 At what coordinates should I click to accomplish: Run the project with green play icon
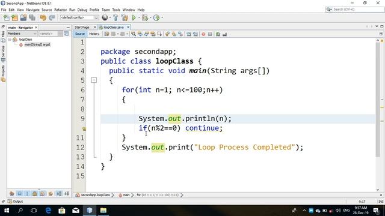[x=134, y=17]
